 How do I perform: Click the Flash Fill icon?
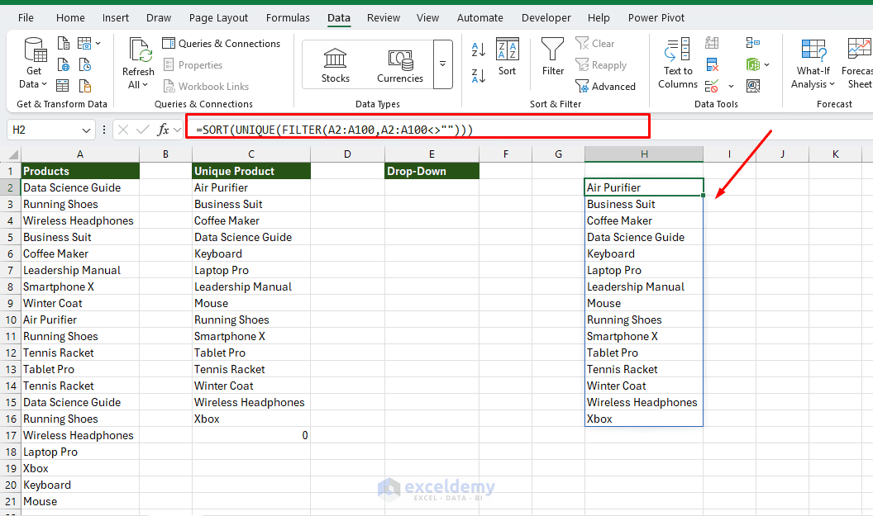point(712,43)
